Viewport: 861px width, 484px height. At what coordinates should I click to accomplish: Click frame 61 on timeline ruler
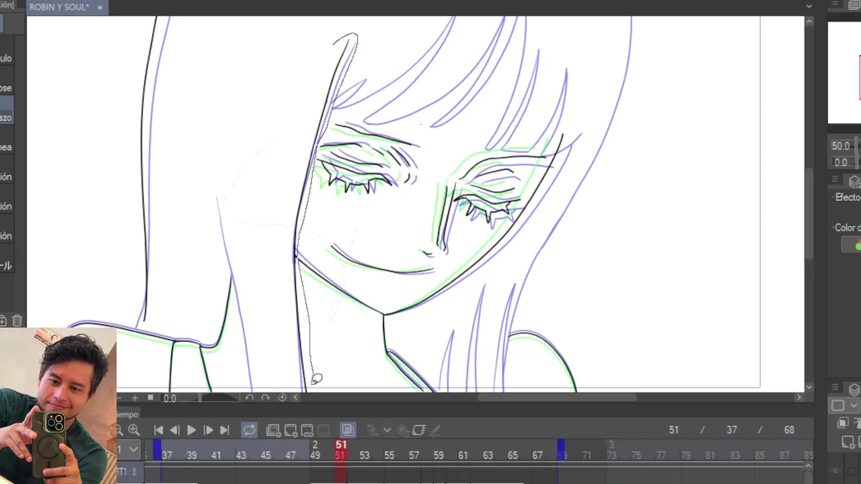click(463, 456)
